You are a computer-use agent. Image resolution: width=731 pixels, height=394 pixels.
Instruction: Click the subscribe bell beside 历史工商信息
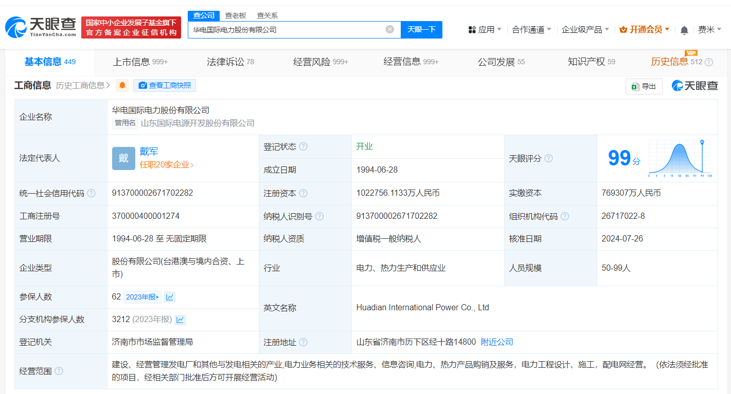point(122,86)
